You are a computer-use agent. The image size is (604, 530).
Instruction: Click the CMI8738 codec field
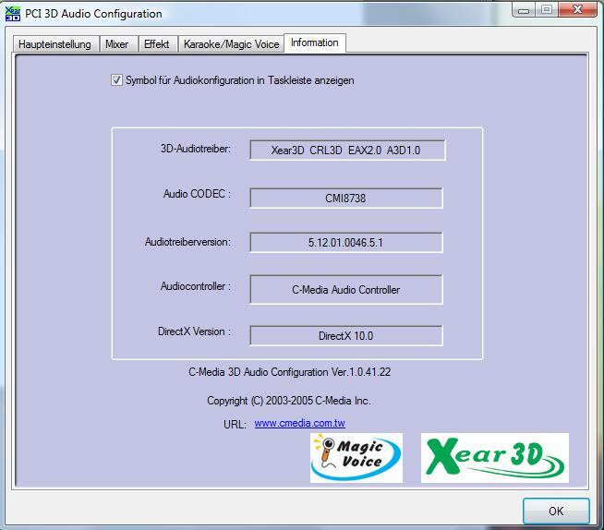[x=346, y=198]
